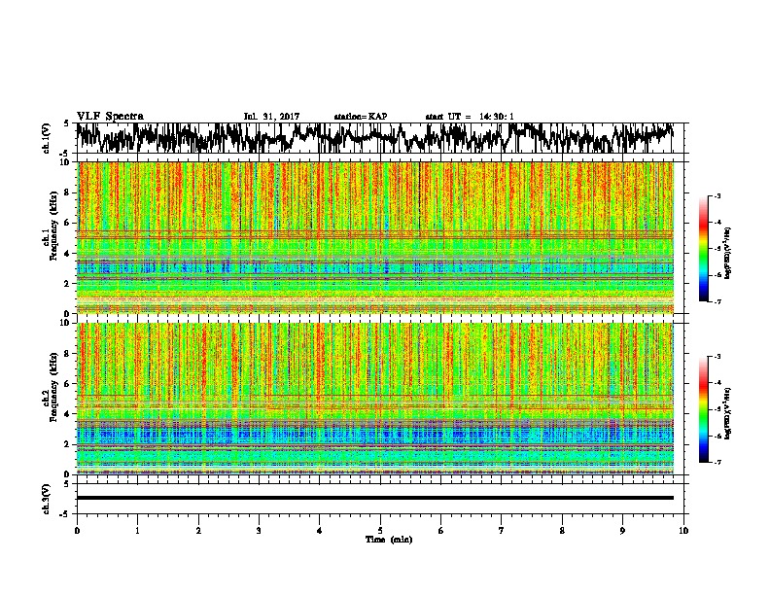Click inside the ch.1 spectrogram
770x595 pixels.
pos(375,237)
